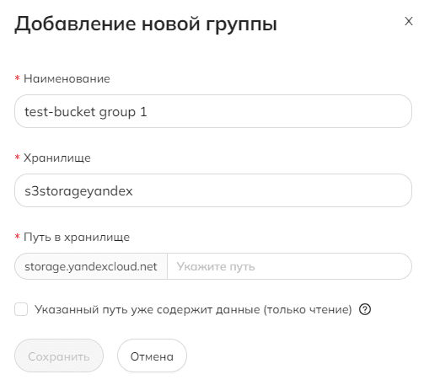Click the Добавление новой группы title
424x385 pixels.
(146, 24)
